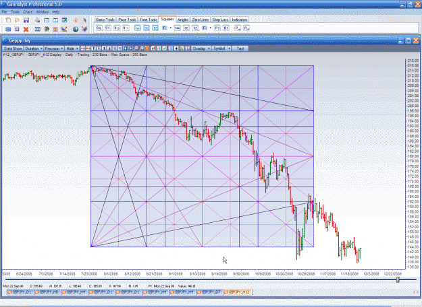The height and width of the screenshot is (307, 422).
Task: Click the chart scroll slider handle
Action: (398, 279)
